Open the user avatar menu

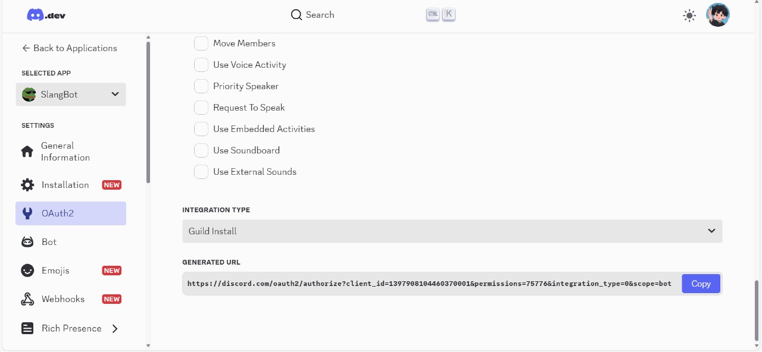(718, 15)
